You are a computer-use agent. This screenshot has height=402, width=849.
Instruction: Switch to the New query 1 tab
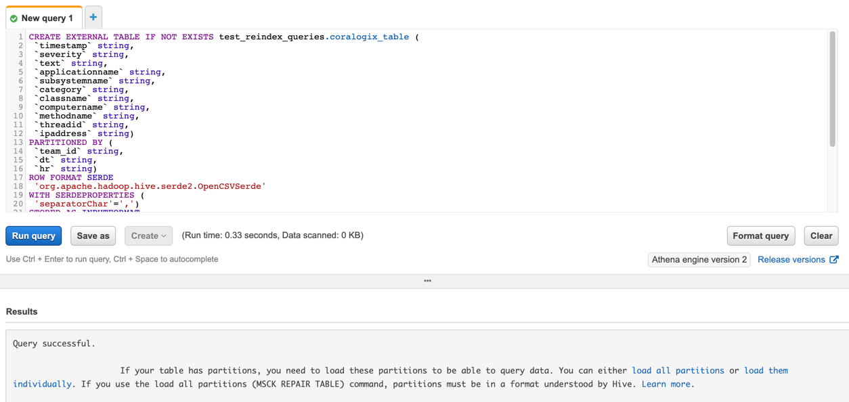click(44, 18)
